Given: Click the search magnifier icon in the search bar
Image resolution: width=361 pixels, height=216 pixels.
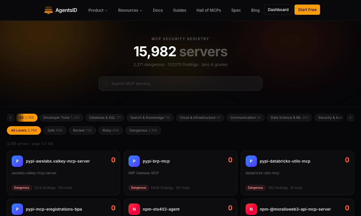Looking at the screenshot, I should pos(106,84).
